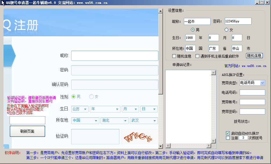Toggle 遇到手机注册后重启软件 checkbox
The height and width of the screenshot is (164, 271).
click(x=198, y=56)
